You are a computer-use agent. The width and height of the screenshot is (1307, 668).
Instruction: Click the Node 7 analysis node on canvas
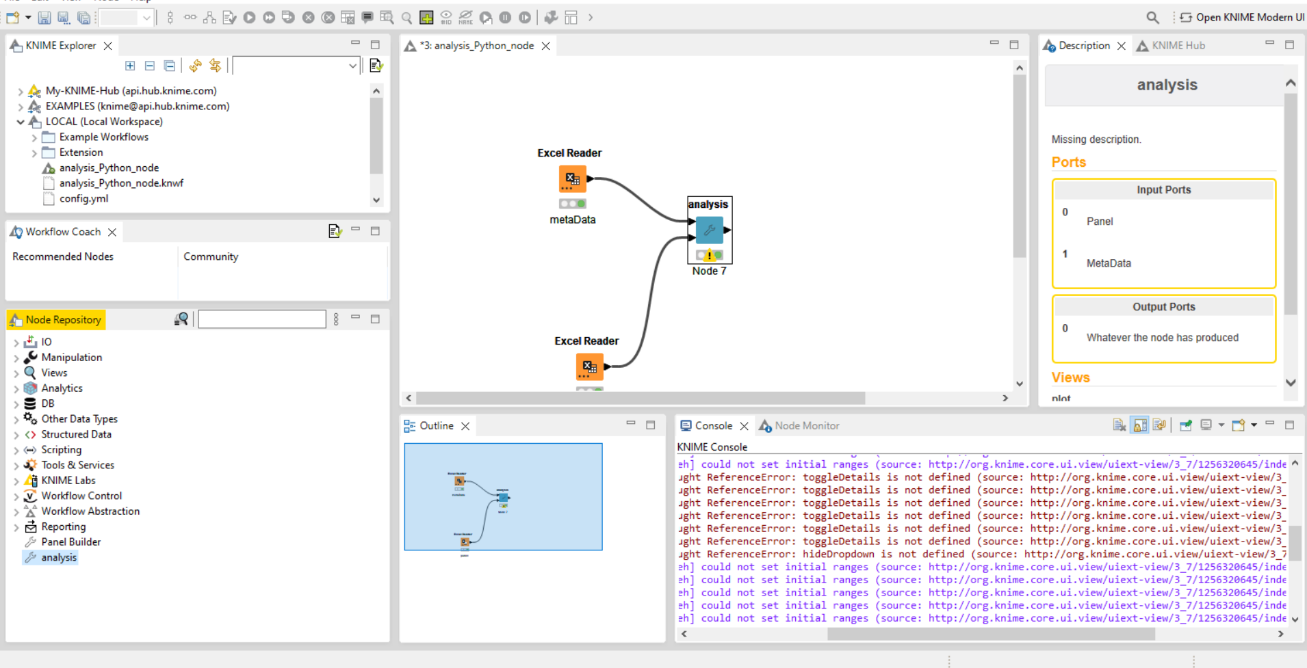click(709, 231)
